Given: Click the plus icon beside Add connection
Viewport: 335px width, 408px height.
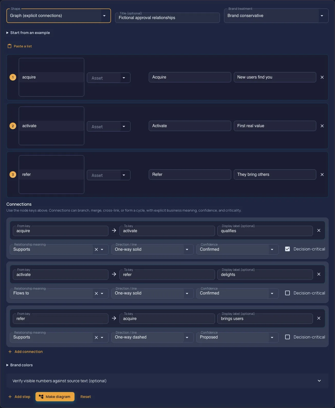Looking at the screenshot, I should coord(10,352).
